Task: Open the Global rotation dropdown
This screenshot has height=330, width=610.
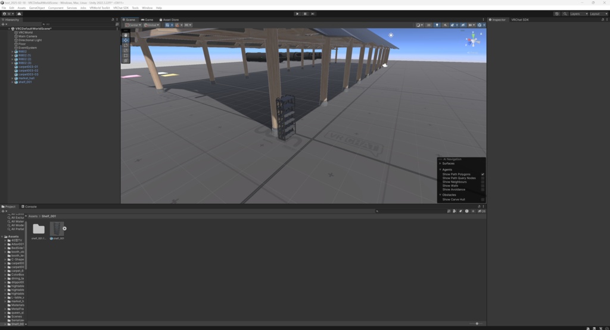Action: click(x=151, y=25)
